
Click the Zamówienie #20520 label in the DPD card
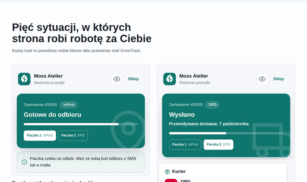(x=186, y=105)
